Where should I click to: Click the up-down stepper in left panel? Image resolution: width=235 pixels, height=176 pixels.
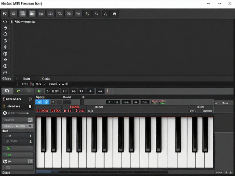30,142
